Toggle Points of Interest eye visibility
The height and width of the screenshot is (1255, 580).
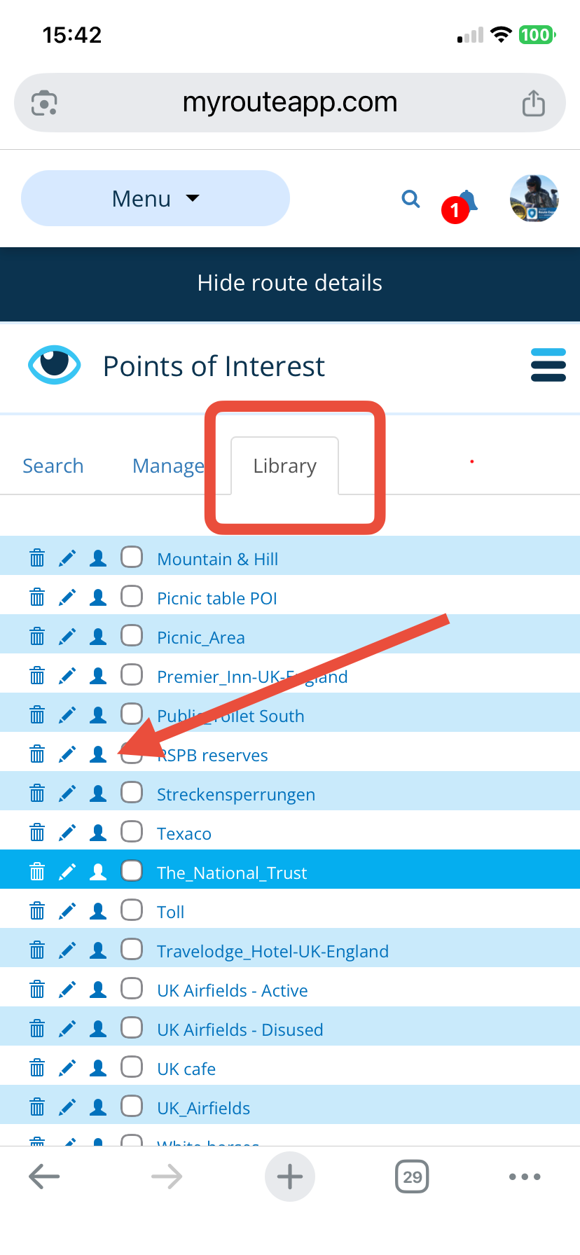tap(54, 365)
